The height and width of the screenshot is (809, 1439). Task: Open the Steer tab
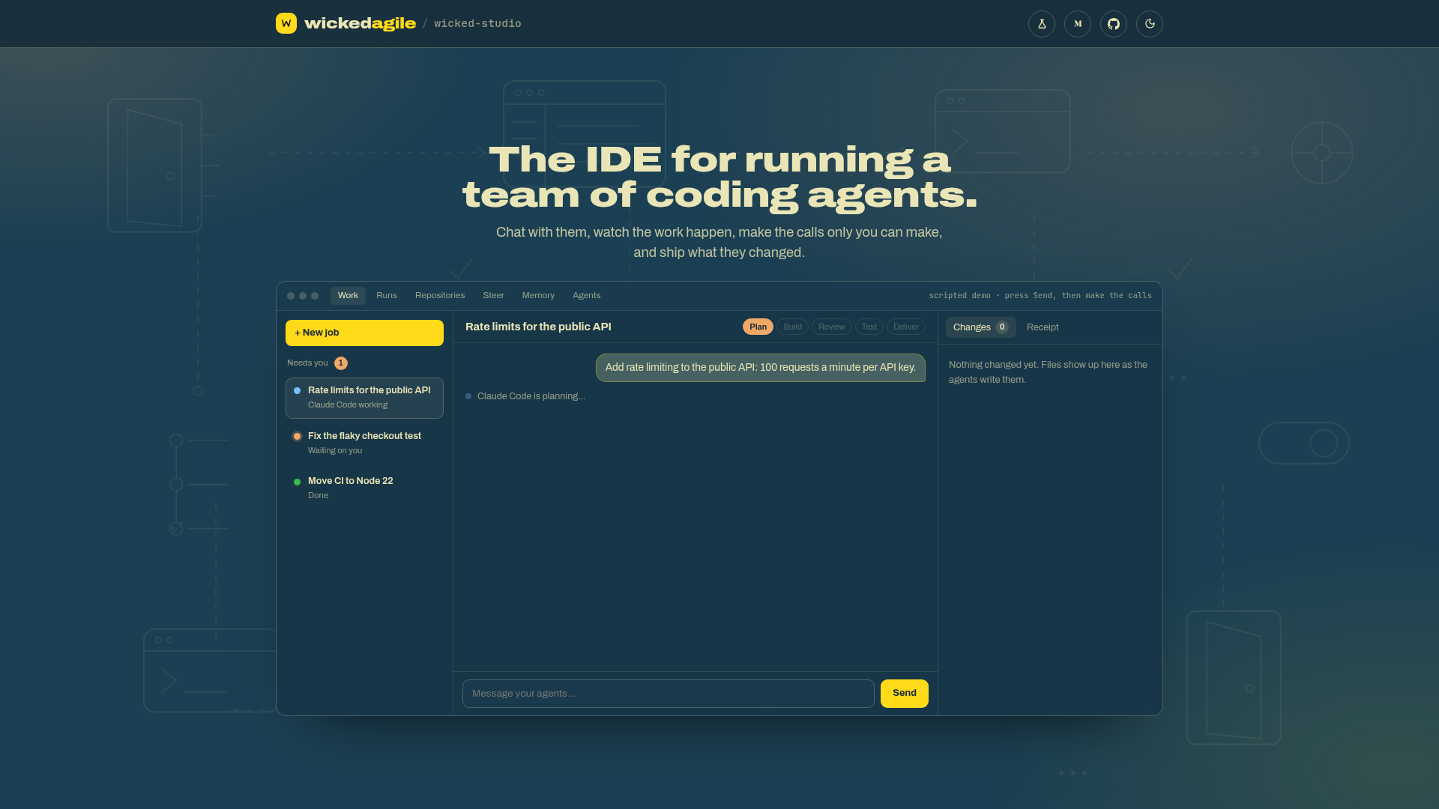pyautogui.click(x=493, y=296)
